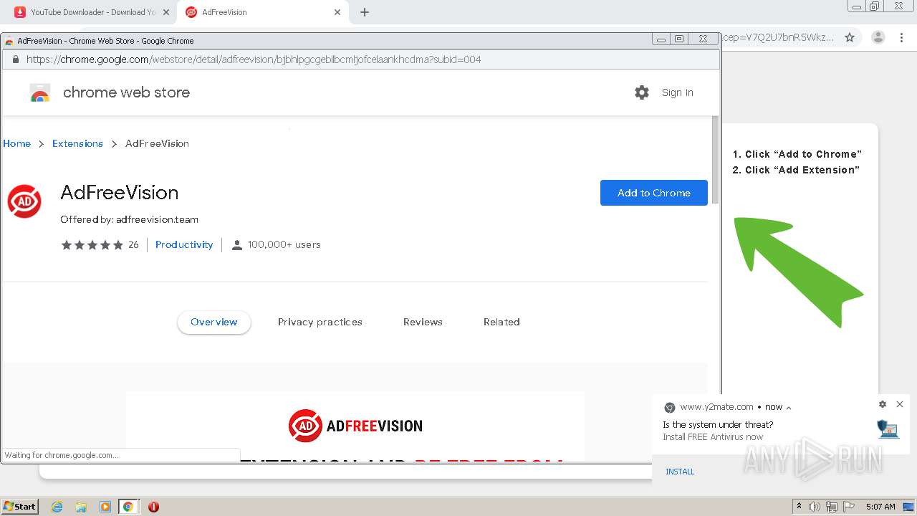
Task: Click the five-star rating
Action: (x=92, y=245)
